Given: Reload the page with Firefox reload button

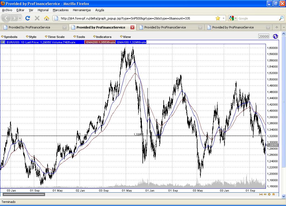Looking at the screenshot, I should pos(27,18).
